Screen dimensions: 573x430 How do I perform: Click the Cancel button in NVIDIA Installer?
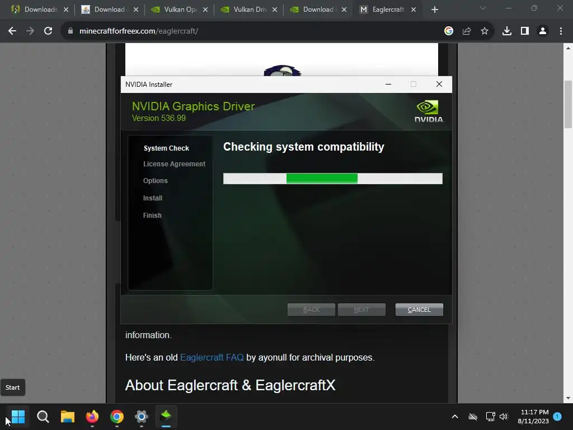point(419,310)
